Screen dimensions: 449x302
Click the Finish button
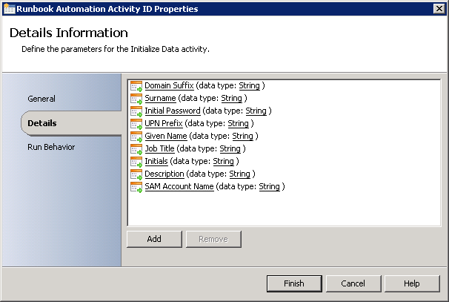coord(294,283)
